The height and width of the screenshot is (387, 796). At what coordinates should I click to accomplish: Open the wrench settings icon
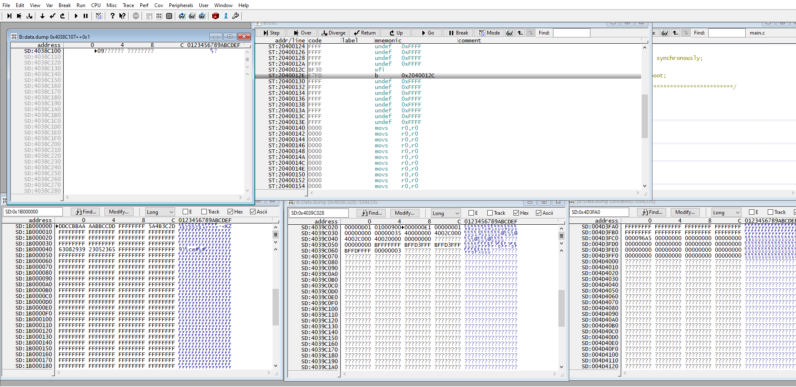point(236,16)
